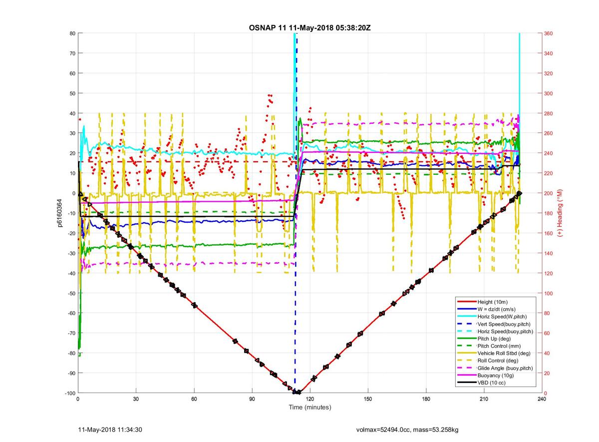Click left y-axis tick label 70

click(72, 53)
